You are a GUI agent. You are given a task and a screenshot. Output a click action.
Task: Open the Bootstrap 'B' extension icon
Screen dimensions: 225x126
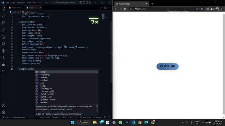pyautogui.click(x=4, y=58)
